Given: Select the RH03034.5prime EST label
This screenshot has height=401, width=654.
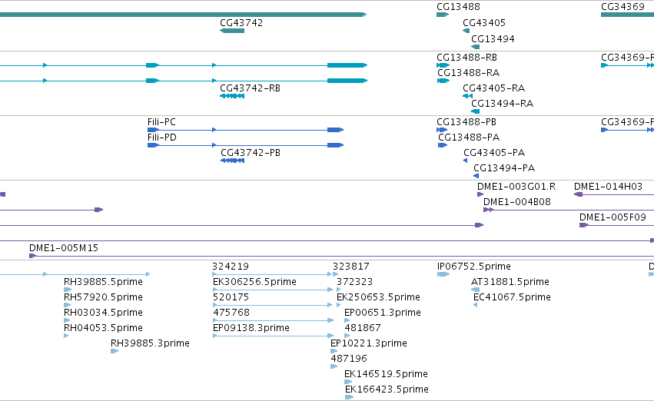Looking at the screenshot, I should tap(104, 313).
